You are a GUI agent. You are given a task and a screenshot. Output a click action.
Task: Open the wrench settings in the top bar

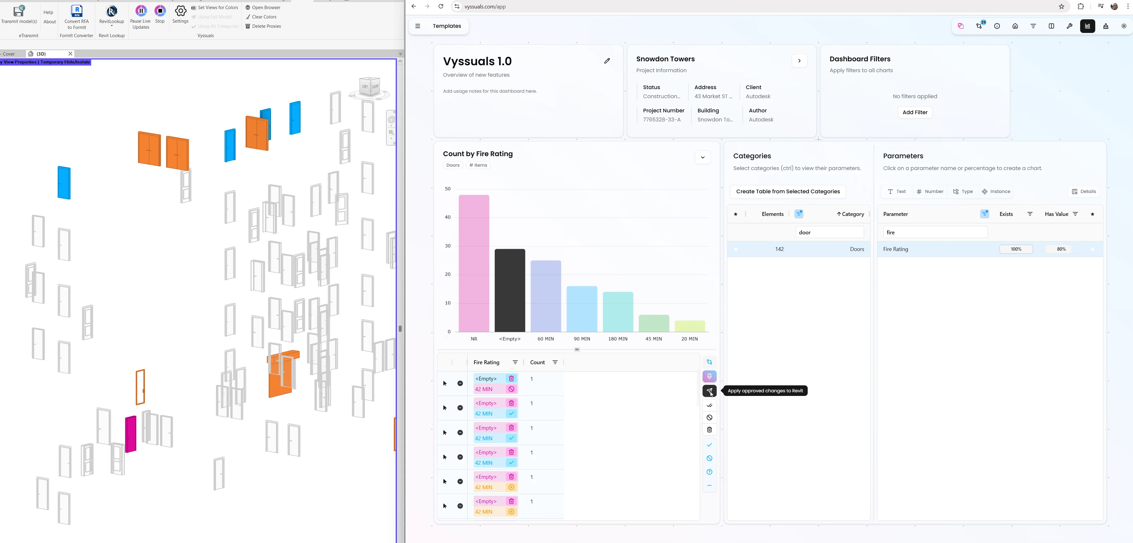[x=1070, y=26]
